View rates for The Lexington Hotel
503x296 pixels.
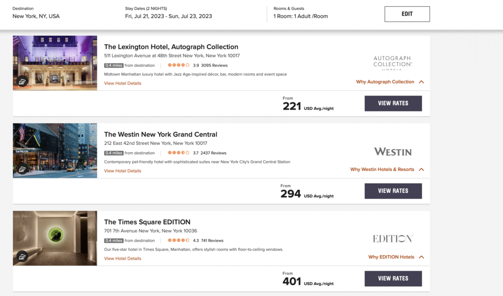point(393,103)
